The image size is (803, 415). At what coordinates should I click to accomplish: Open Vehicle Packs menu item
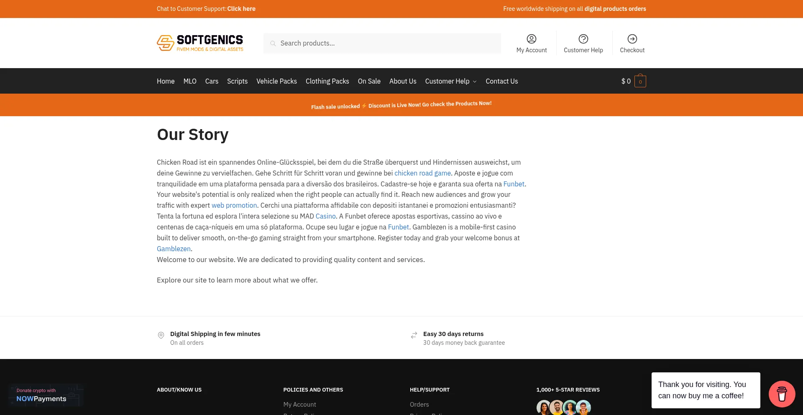(x=276, y=81)
